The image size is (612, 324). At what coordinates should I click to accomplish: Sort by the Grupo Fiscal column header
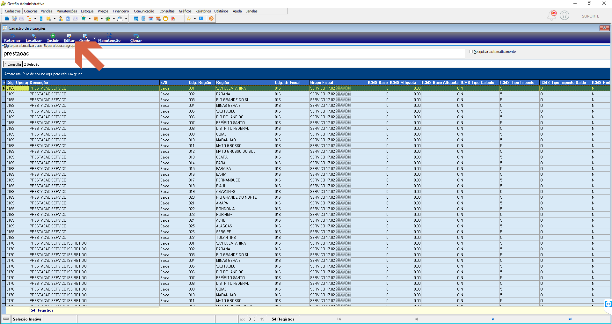point(338,83)
